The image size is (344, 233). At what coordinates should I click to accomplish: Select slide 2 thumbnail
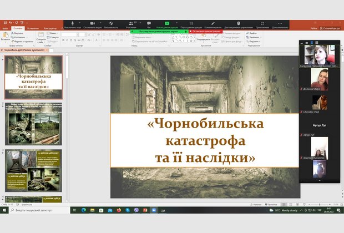[x=33, y=124]
